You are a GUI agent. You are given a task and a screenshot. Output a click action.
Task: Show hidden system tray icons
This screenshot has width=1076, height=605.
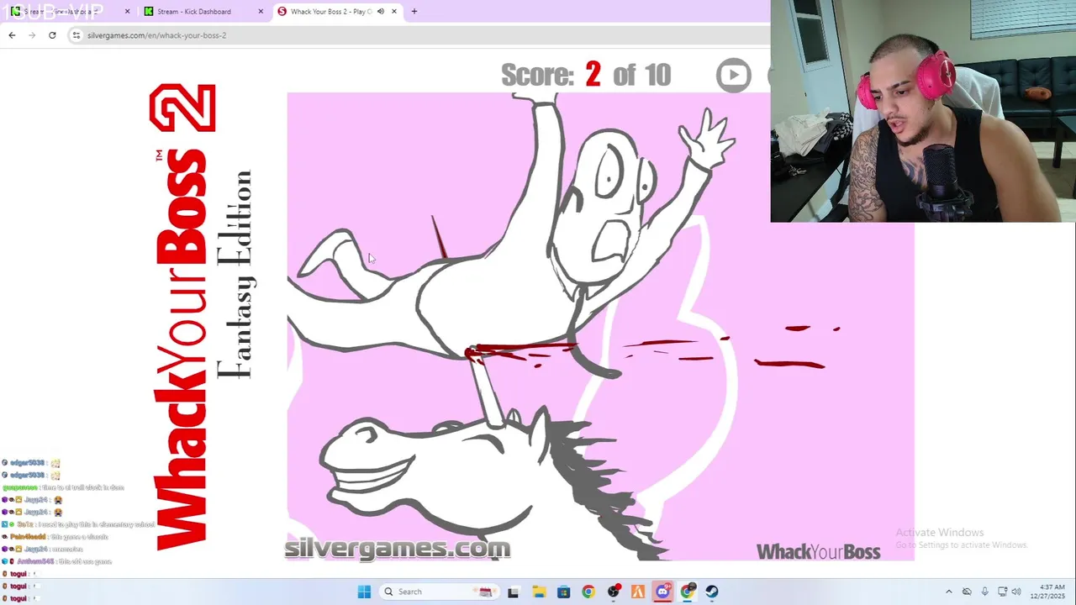(949, 592)
